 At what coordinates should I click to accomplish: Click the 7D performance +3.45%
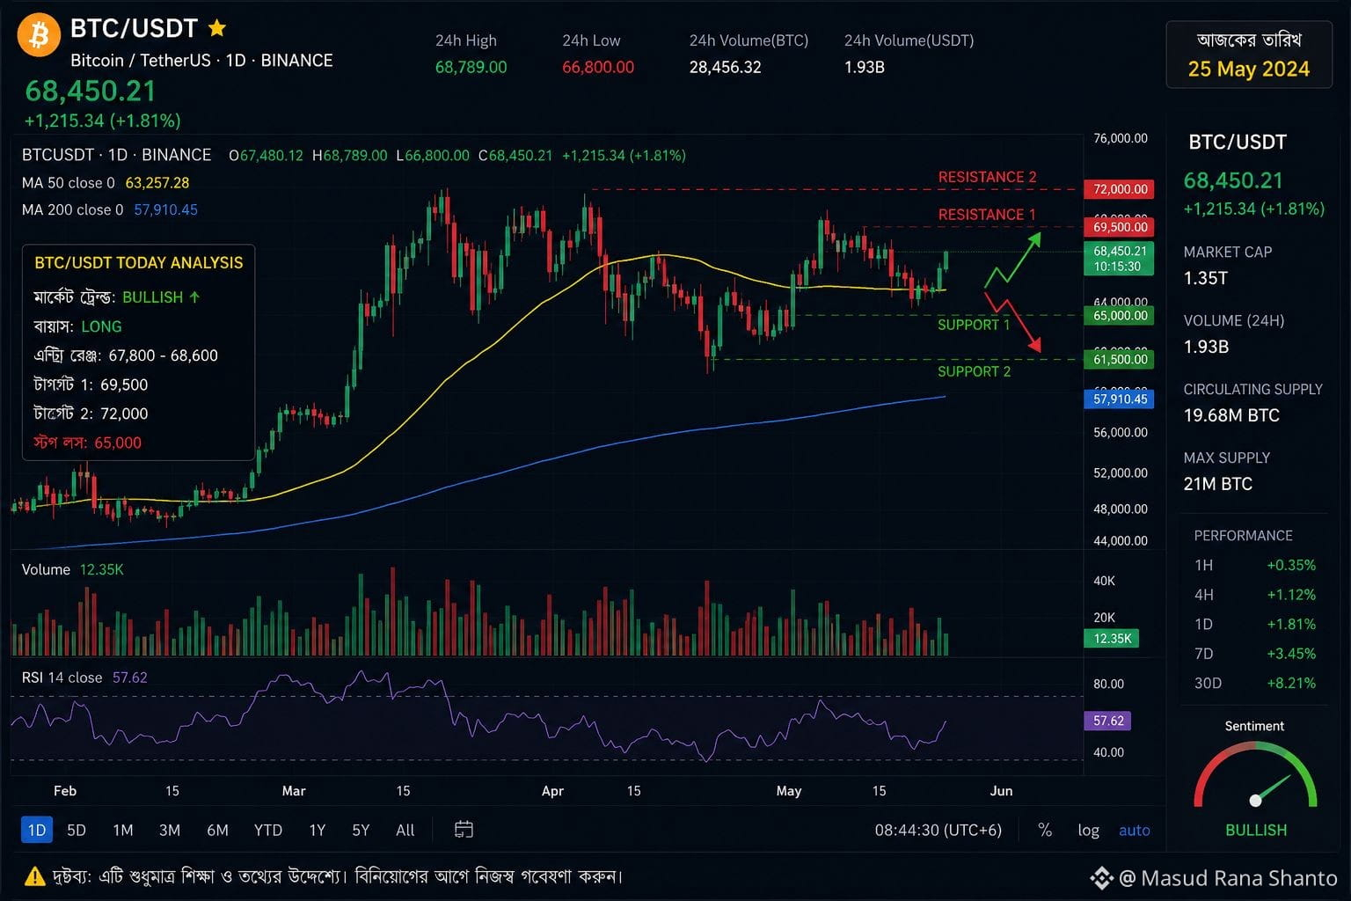(x=1291, y=654)
